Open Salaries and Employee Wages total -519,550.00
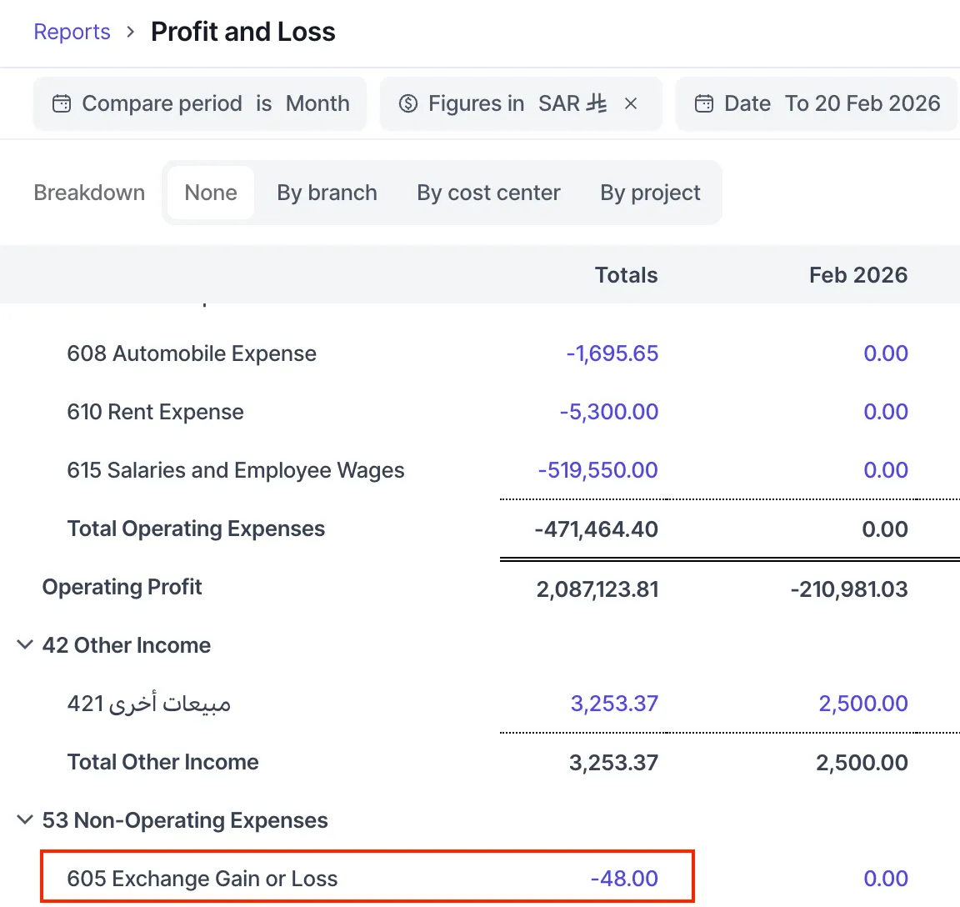This screenshot has height=907, width=960. point(598,470)
